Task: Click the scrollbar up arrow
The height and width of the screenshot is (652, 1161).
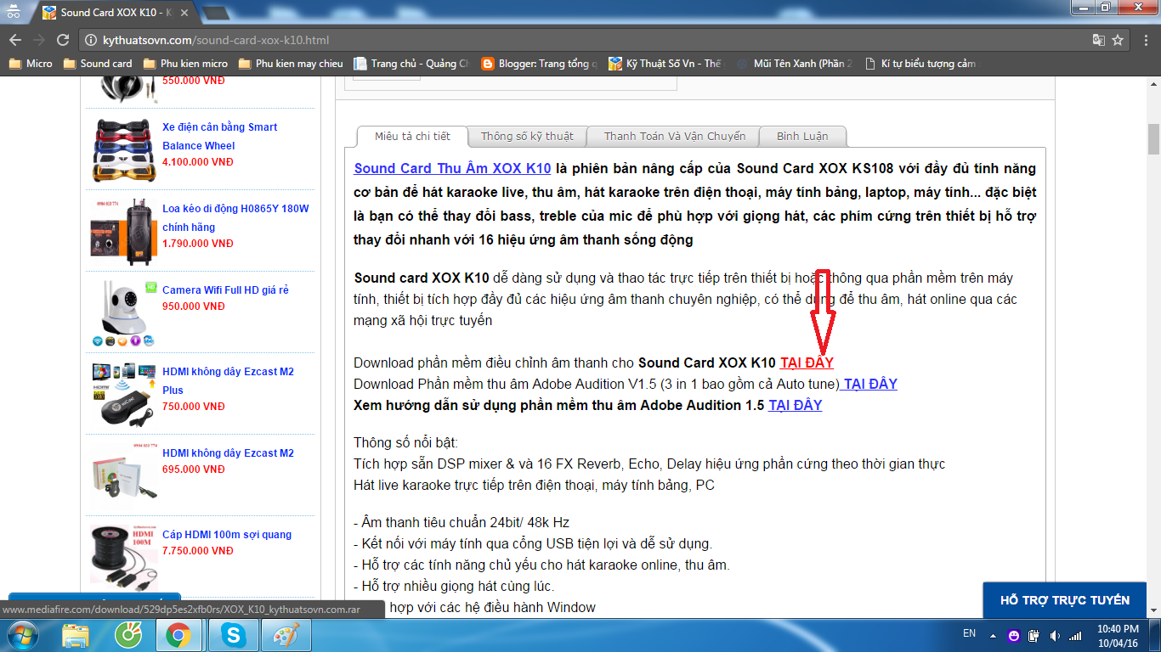Action: click(1153, 82)
